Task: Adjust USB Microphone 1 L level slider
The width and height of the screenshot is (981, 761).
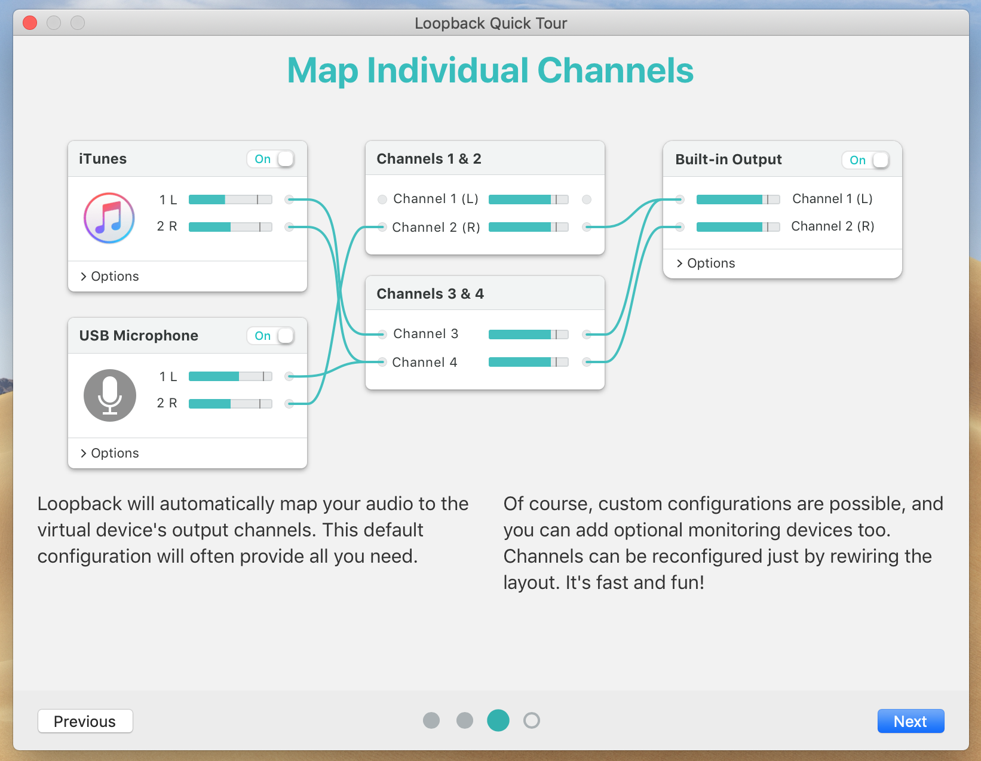Action: [x=231, y=376]
